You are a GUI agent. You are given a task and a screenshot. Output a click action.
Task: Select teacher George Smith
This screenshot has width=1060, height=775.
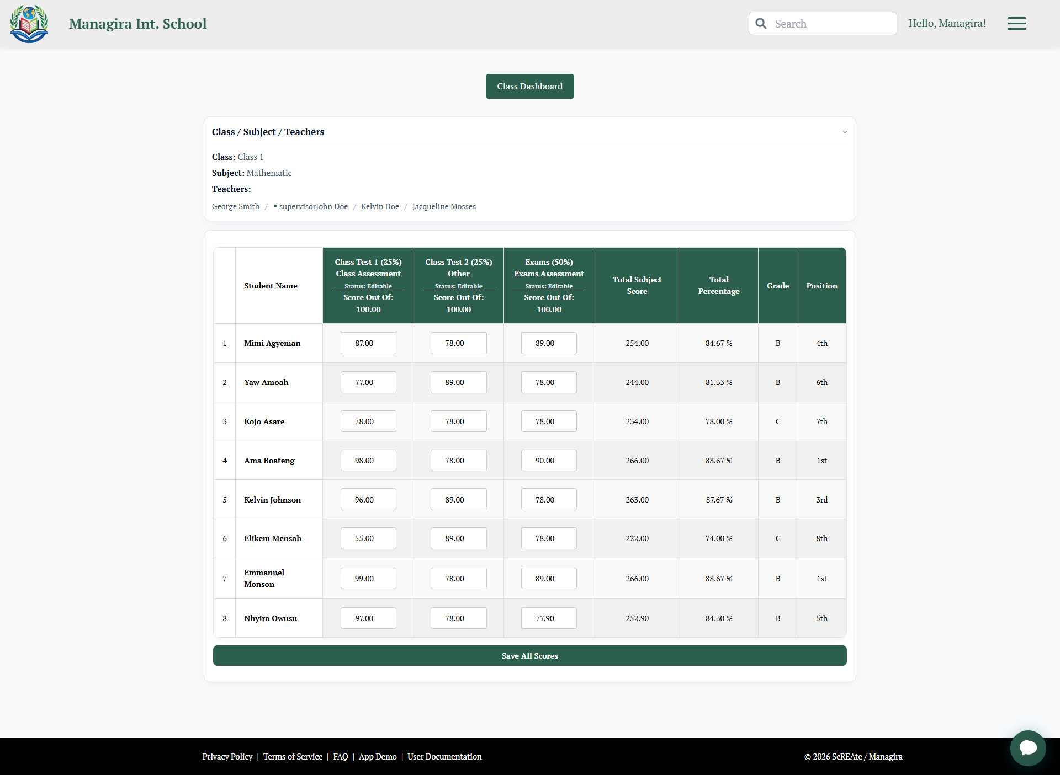tap(236, 206)
